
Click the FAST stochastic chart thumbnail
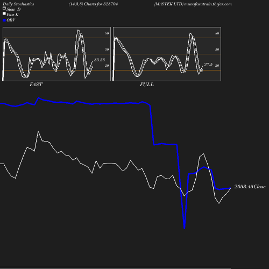[56, 54]
